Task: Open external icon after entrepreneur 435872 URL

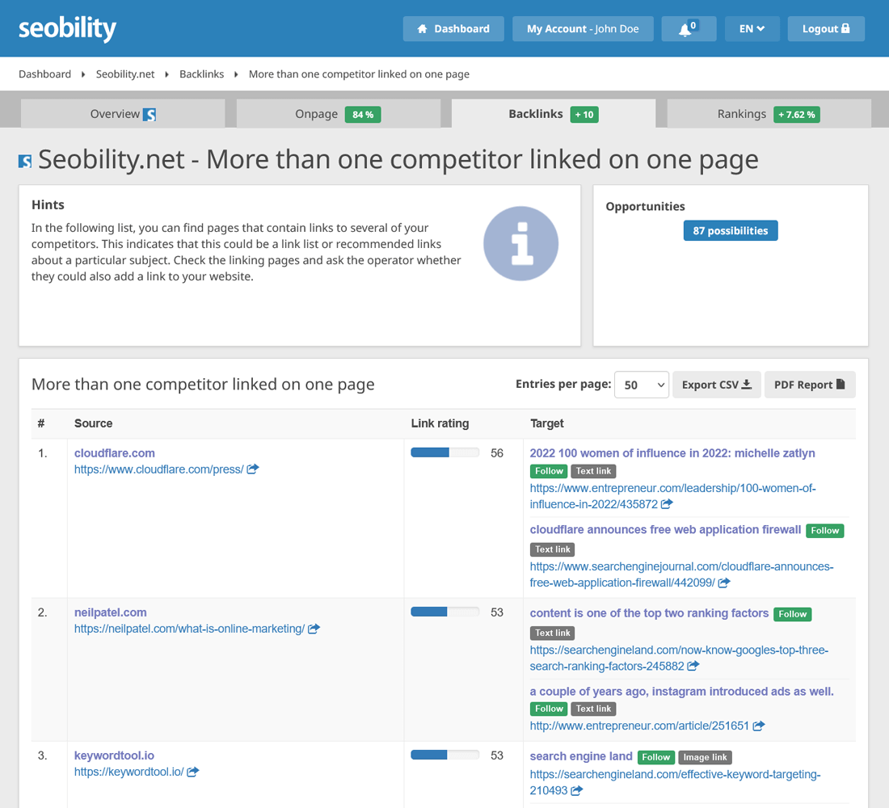Action: point(667,504)
